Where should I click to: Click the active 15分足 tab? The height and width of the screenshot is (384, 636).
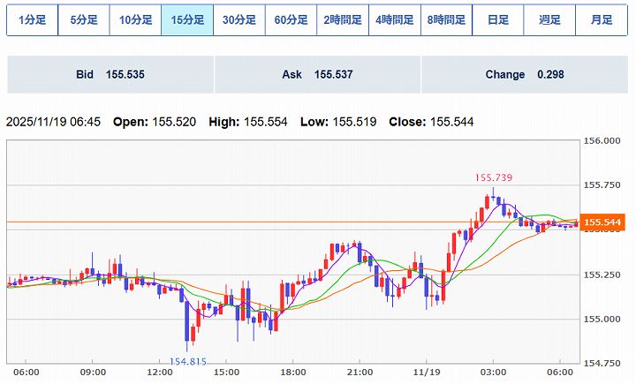pyautogui.click(x=187, y=20)
